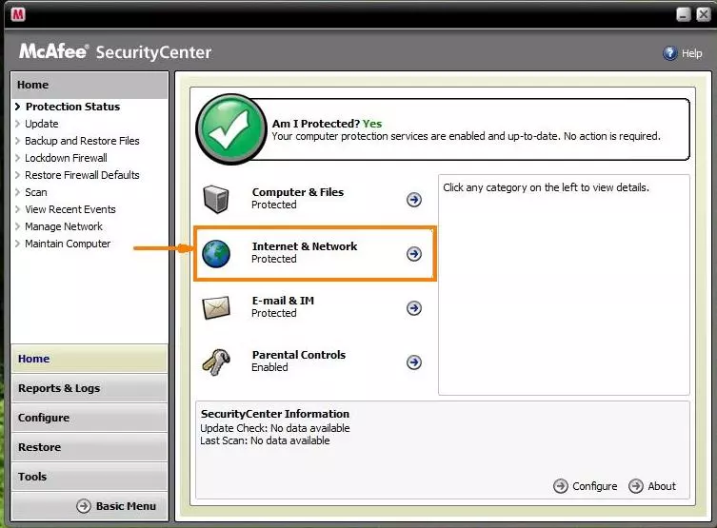Choose Restore Firewall Defaults
Screen dimensions: 717x528
[x=82, y=175]
